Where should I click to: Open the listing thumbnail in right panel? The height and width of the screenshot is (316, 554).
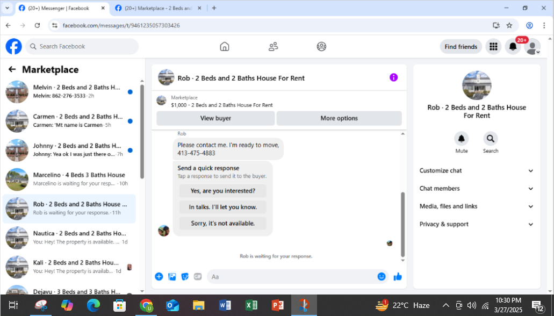point(477,85)
